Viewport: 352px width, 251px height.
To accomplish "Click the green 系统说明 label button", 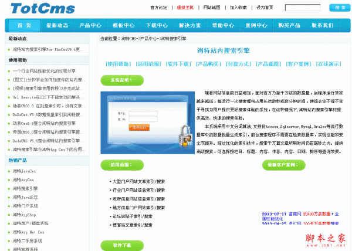I will (x=122, y=80).
